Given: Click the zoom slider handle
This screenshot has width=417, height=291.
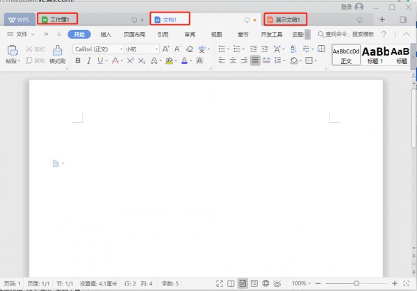Looking at the screenshot, I should [x=357, y=283].
